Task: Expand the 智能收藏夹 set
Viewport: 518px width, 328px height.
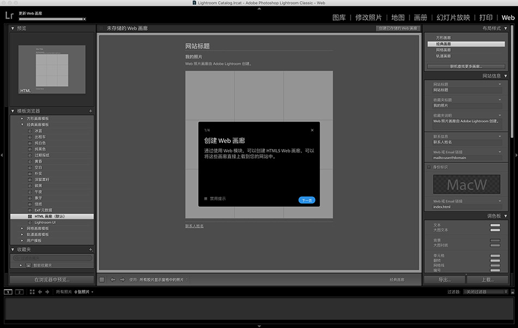Action: pos(21,265)
